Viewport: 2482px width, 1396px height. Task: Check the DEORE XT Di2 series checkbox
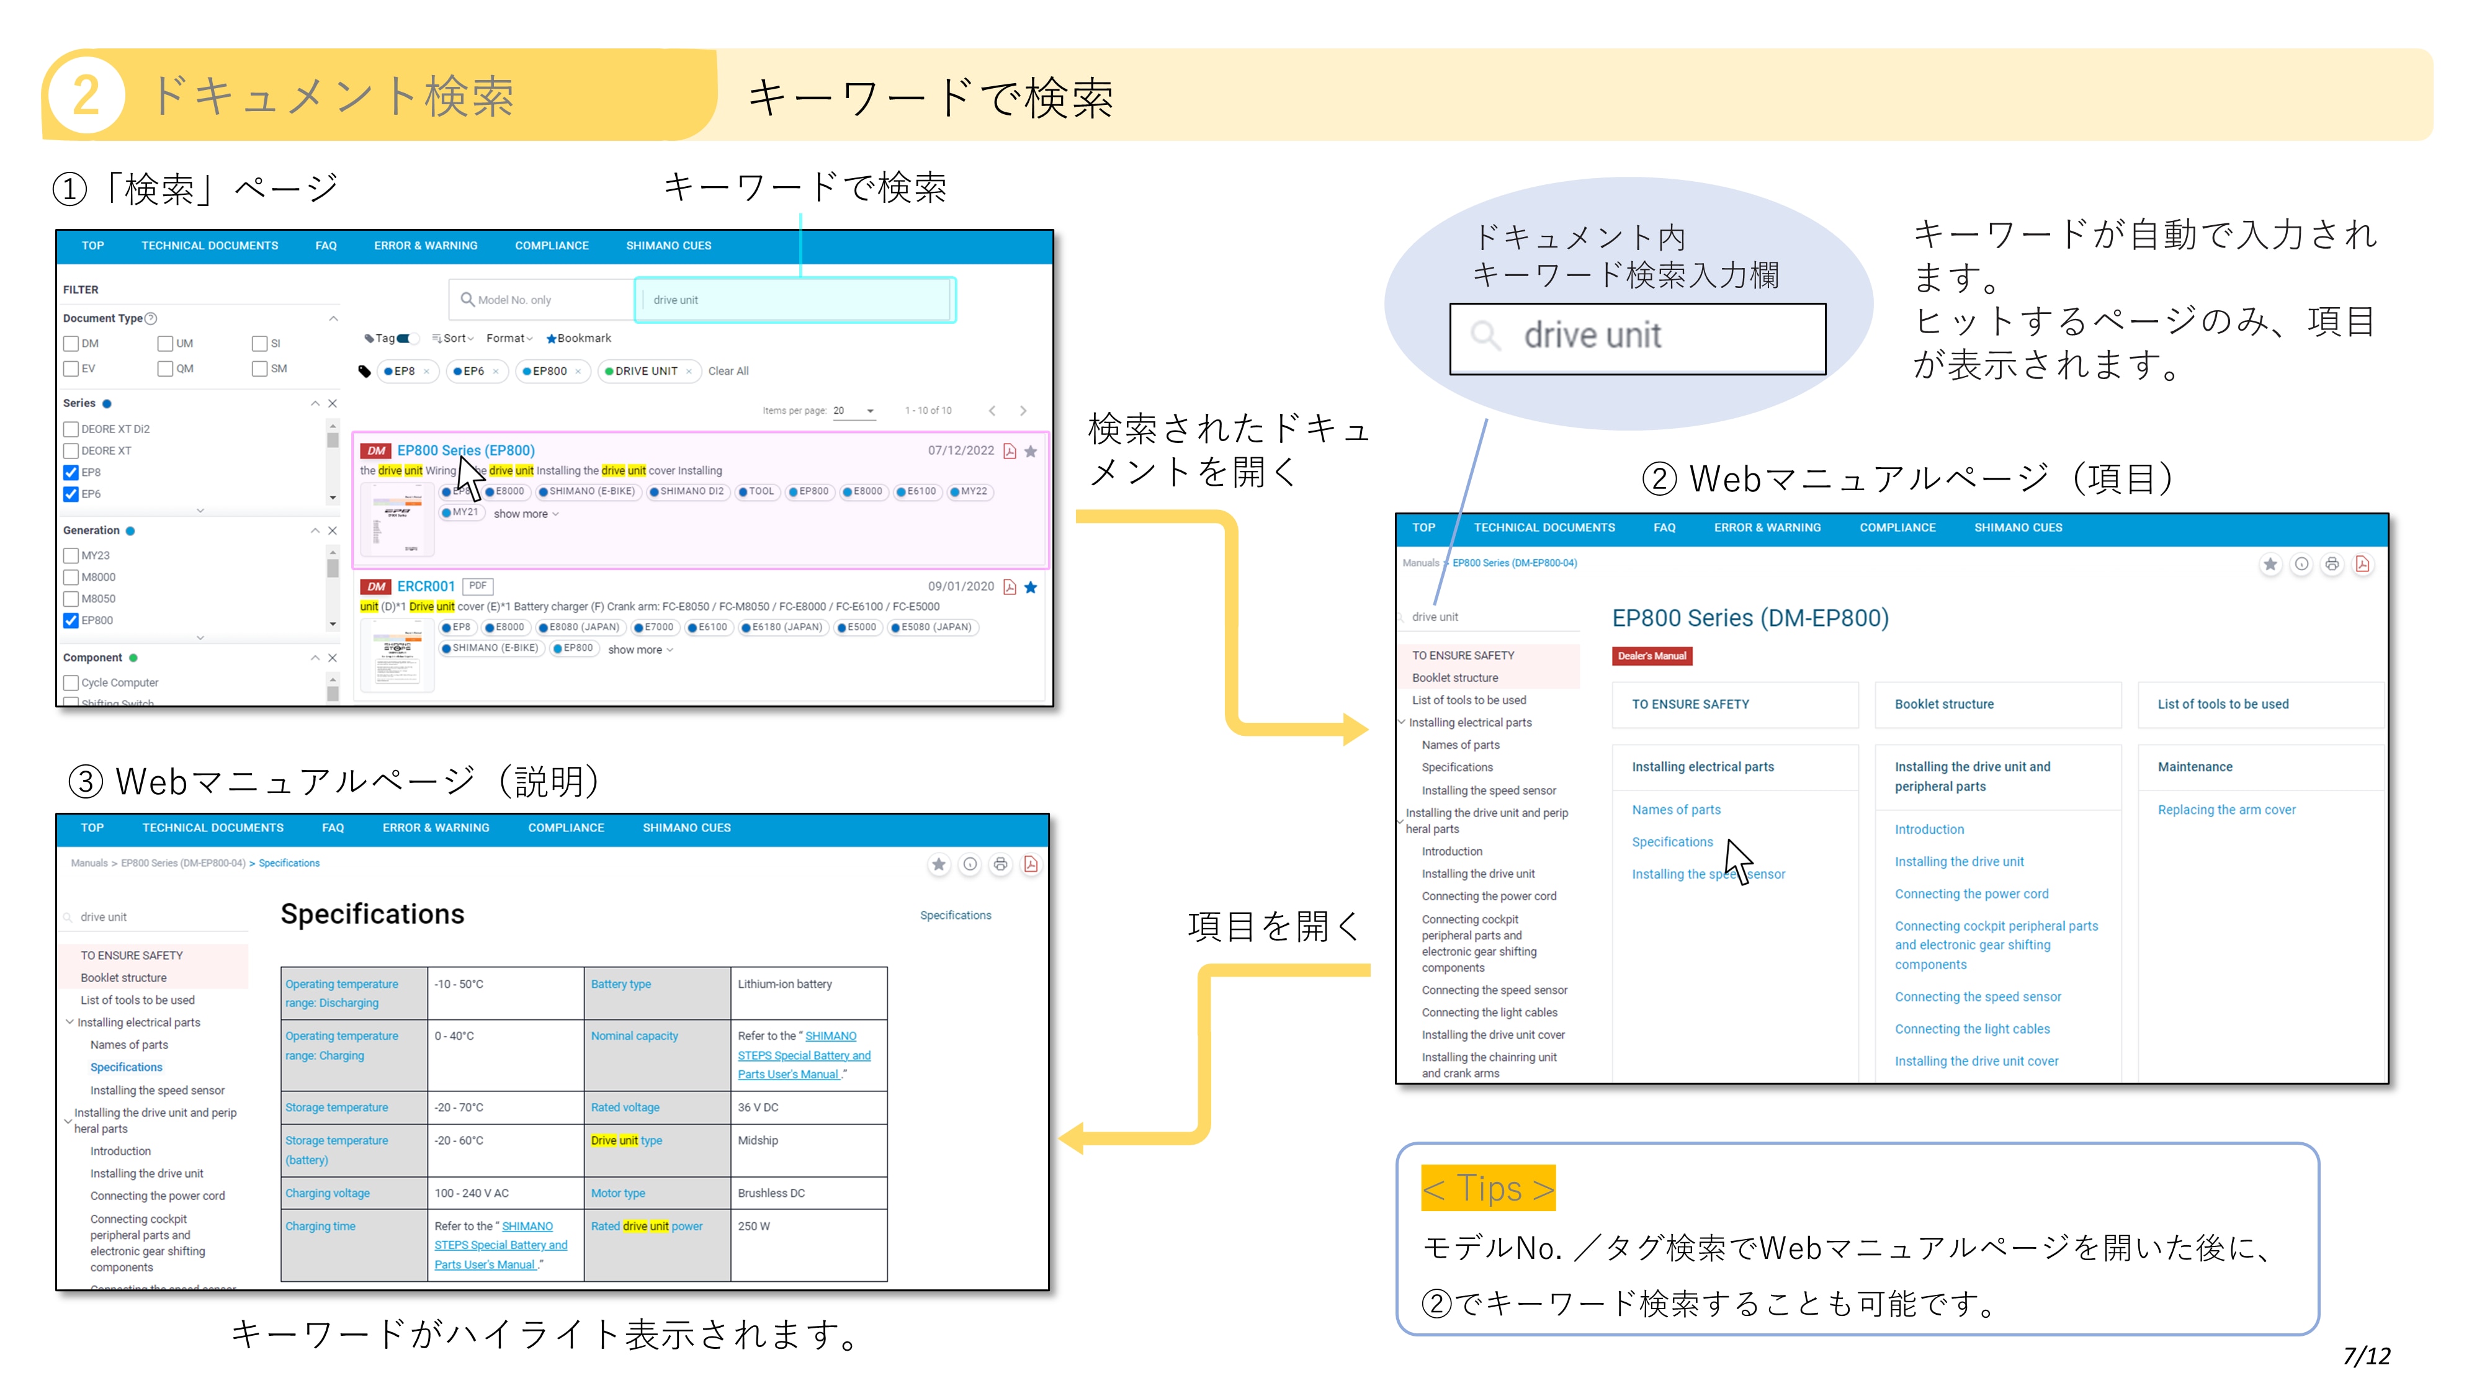click(70, 429)
